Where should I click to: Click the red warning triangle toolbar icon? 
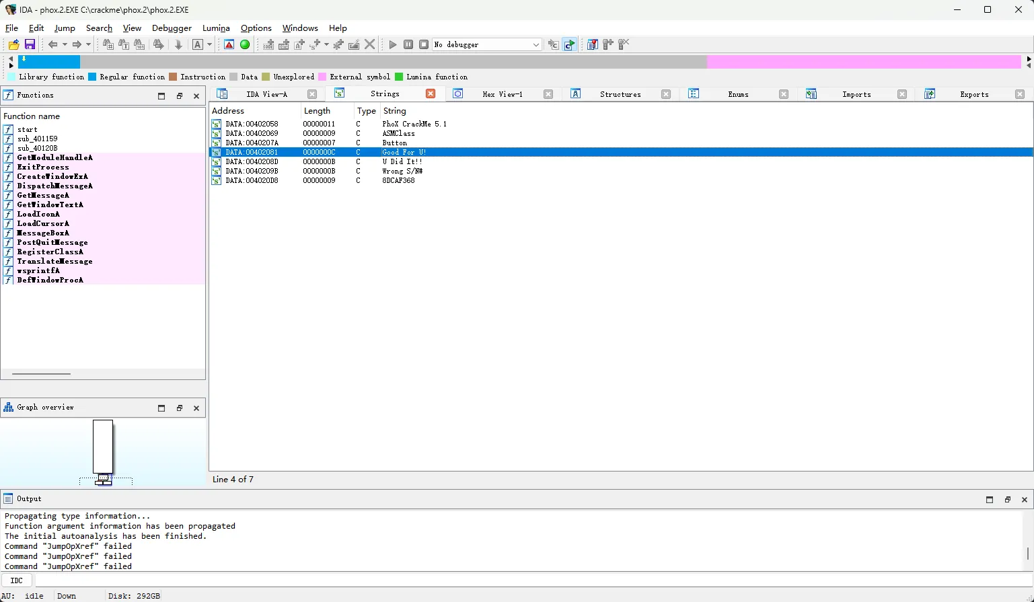point(229,44)
